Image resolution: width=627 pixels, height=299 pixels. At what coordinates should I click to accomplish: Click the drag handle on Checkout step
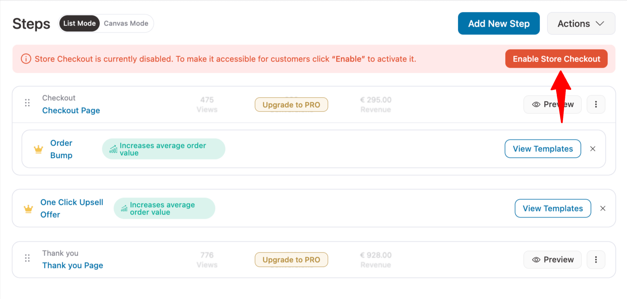(27, 103)
